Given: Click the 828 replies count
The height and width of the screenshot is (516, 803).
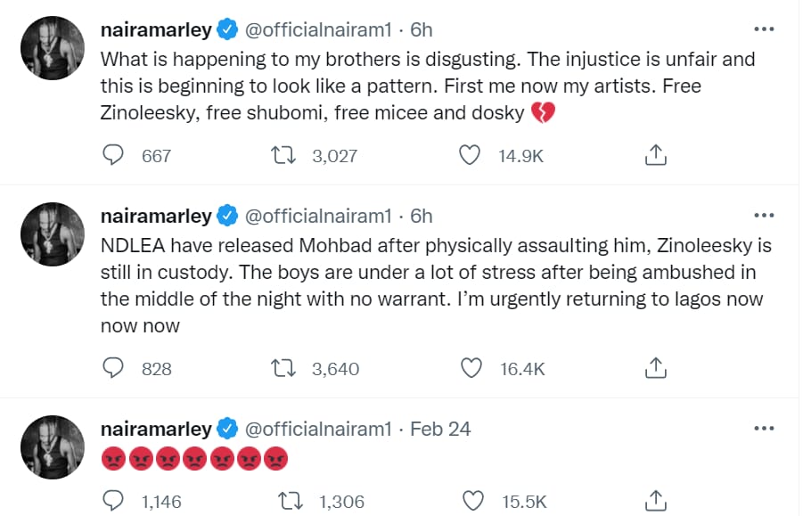Looking at the screenshot, I should pos(157,367).
